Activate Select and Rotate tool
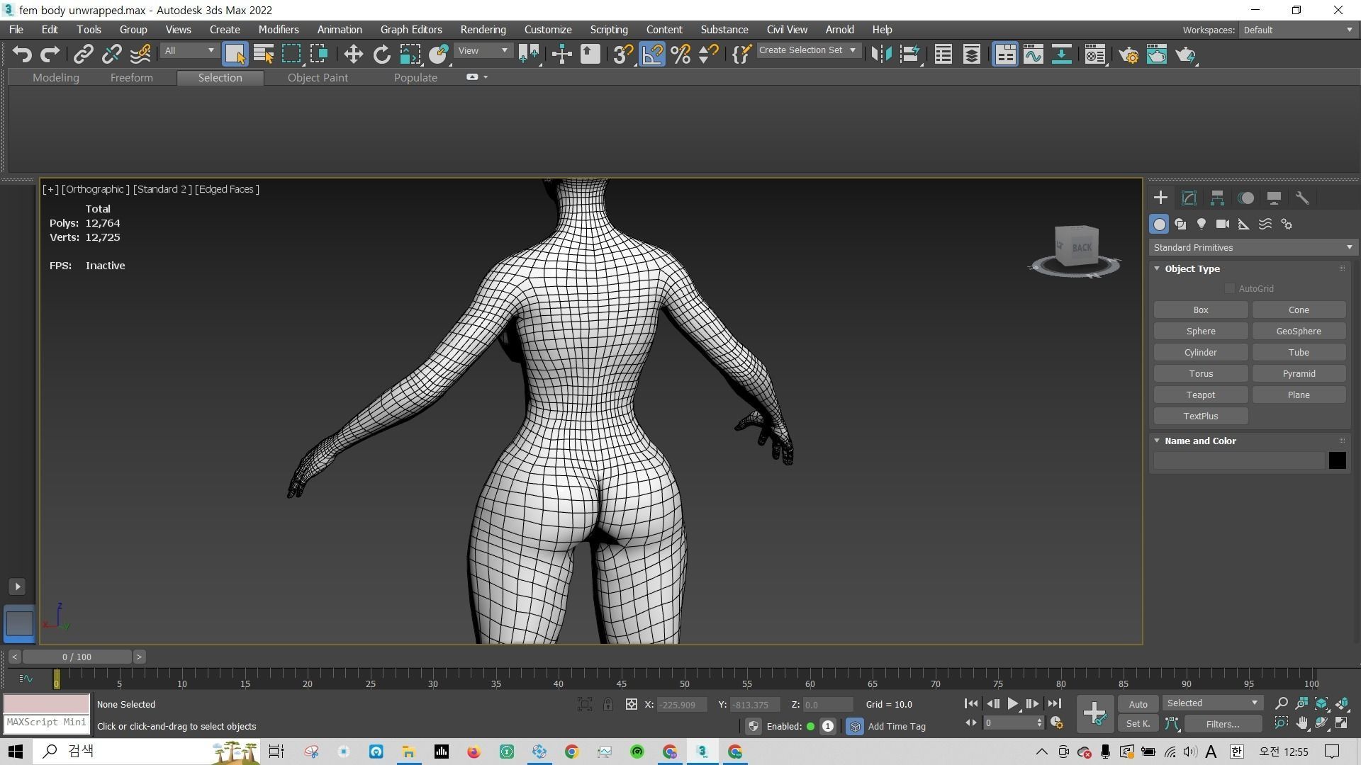 pyautogui.click(x=381, y=55)
